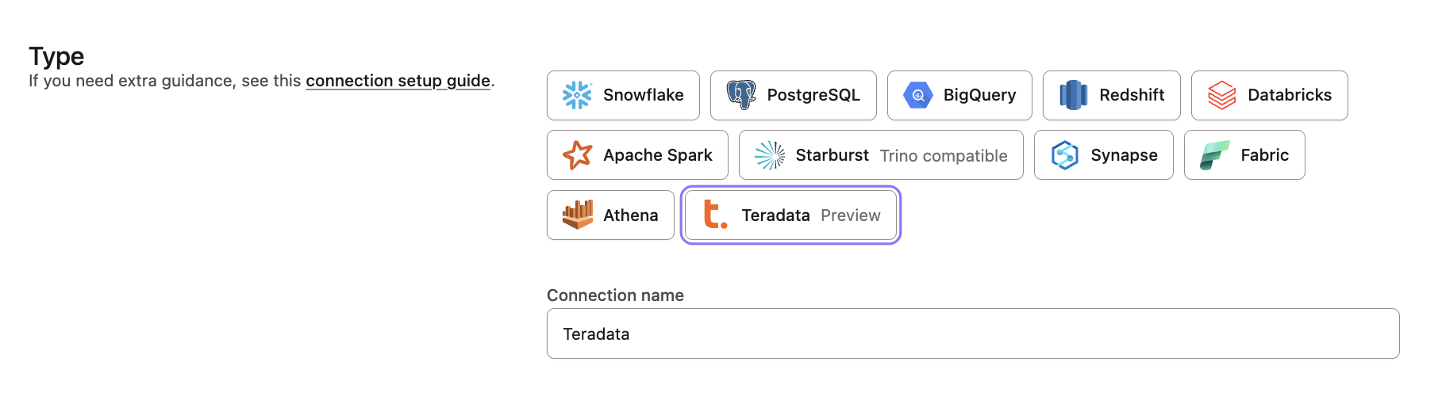This screenshot has height=396, width=1438.
Task: Click the Athena orange icon
Action: (x=577, y=215)
